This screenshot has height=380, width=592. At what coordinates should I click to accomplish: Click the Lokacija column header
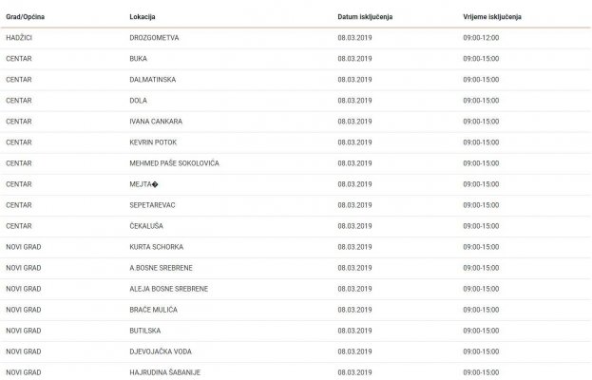tap(144, 18)
